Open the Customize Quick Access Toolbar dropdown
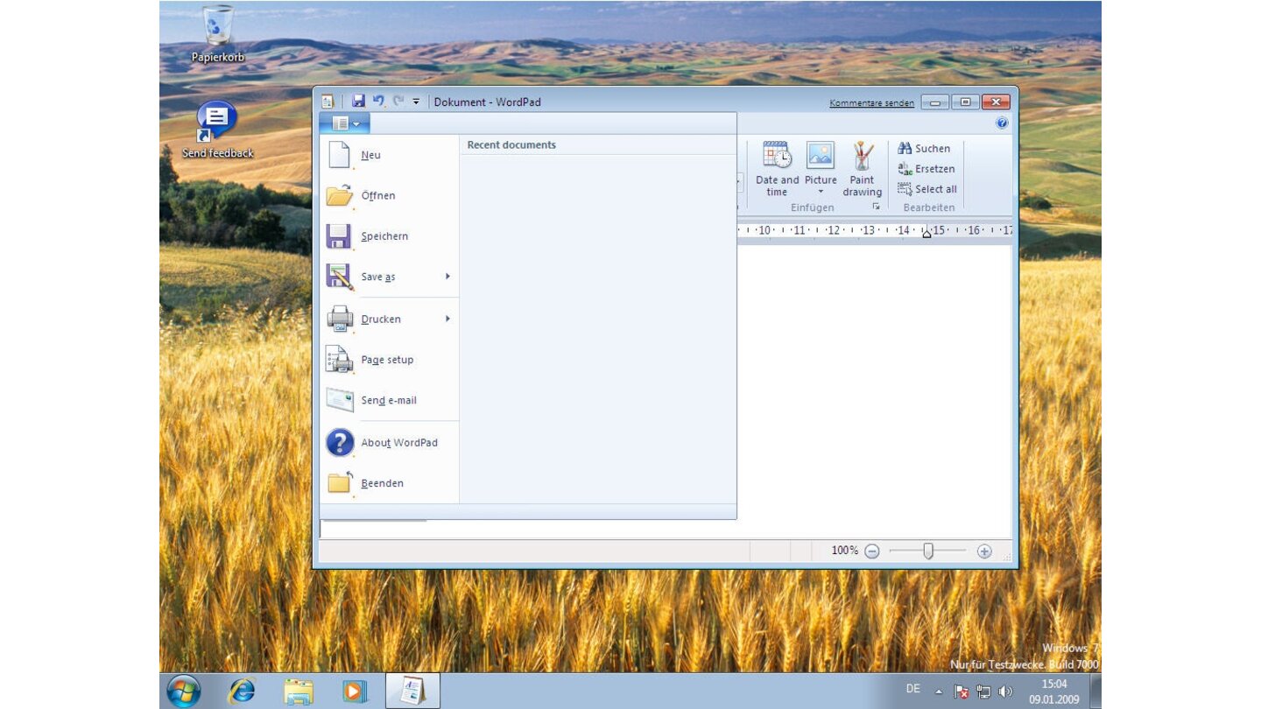Screen dimensions: 1261x709 pyautogui.click(x=416, y=102)
